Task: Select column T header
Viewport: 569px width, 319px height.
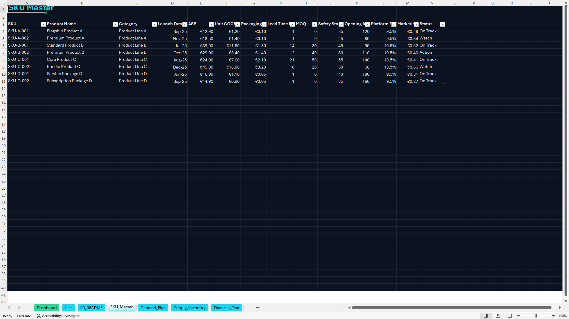Action: pos(549,3)
